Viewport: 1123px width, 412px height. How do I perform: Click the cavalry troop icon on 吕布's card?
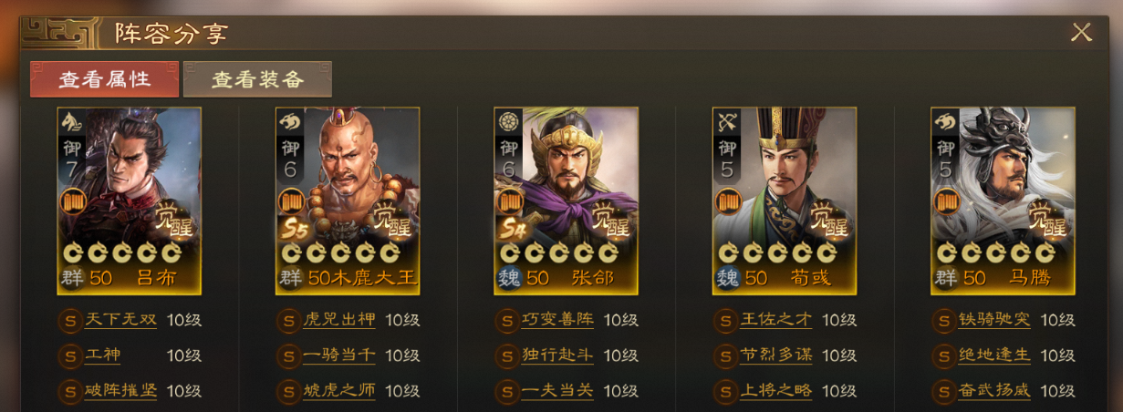coord(68,121)
